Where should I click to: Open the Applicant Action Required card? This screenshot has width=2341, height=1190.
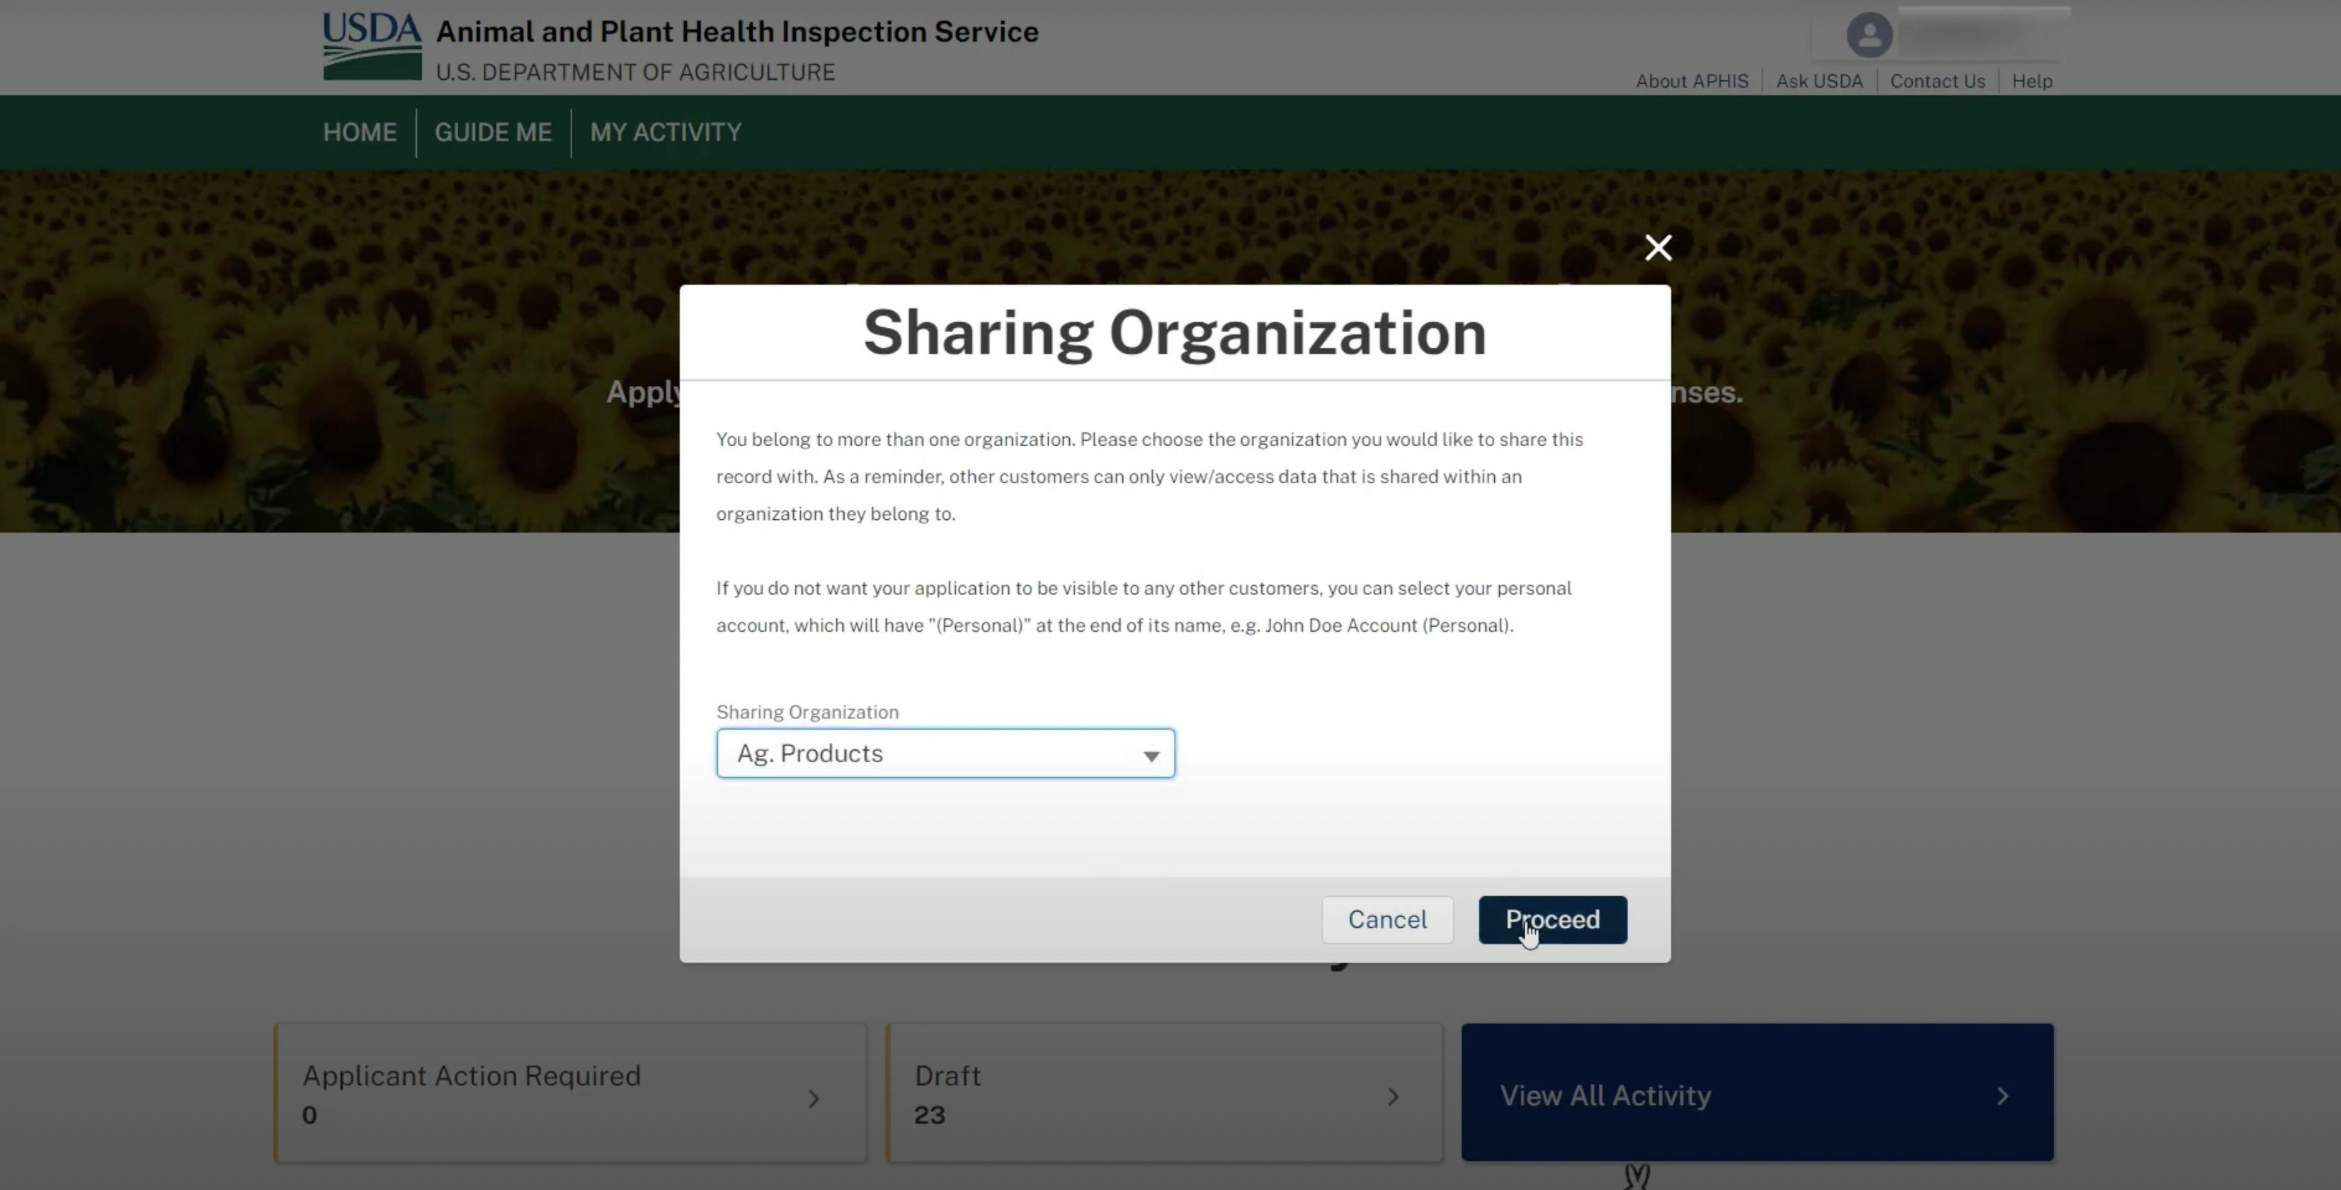(x=571, y=1093)
